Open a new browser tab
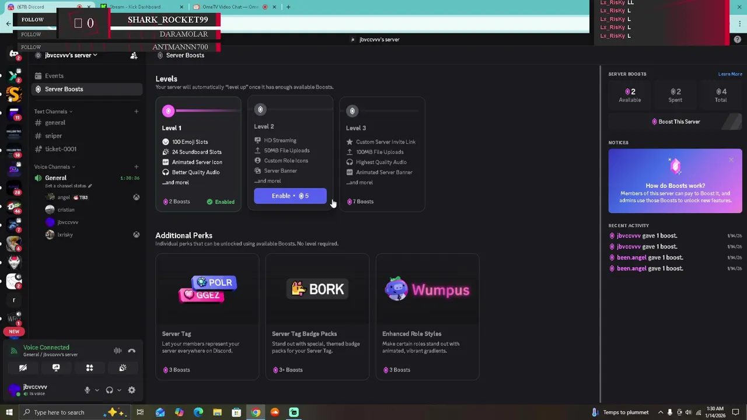 [288, 7]
